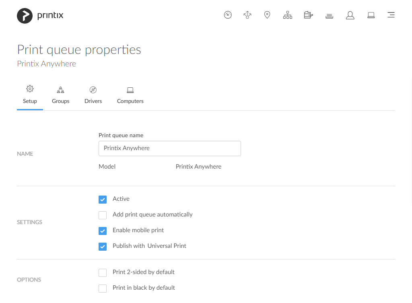
Task: Open the Computers laptop icon in header
Action: tap(371, 15)
